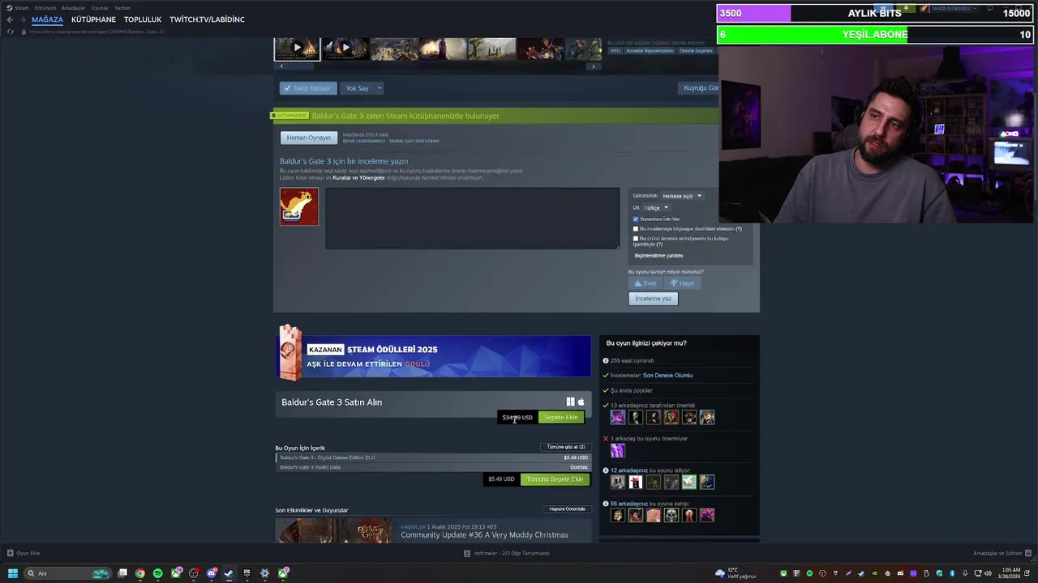Click the Steam forward navigation arrow
1038x583 pixels.
coord(22,19)
